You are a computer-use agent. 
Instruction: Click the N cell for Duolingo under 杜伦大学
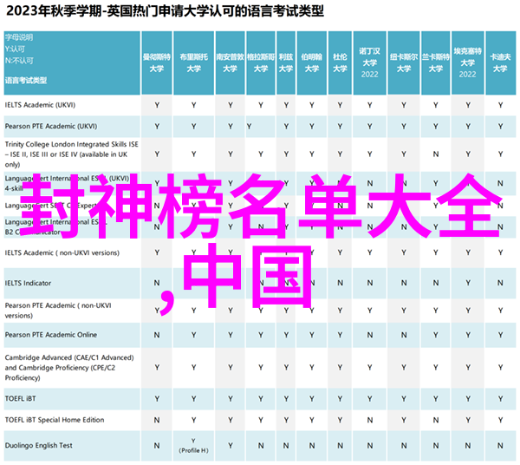coord(340,446)
